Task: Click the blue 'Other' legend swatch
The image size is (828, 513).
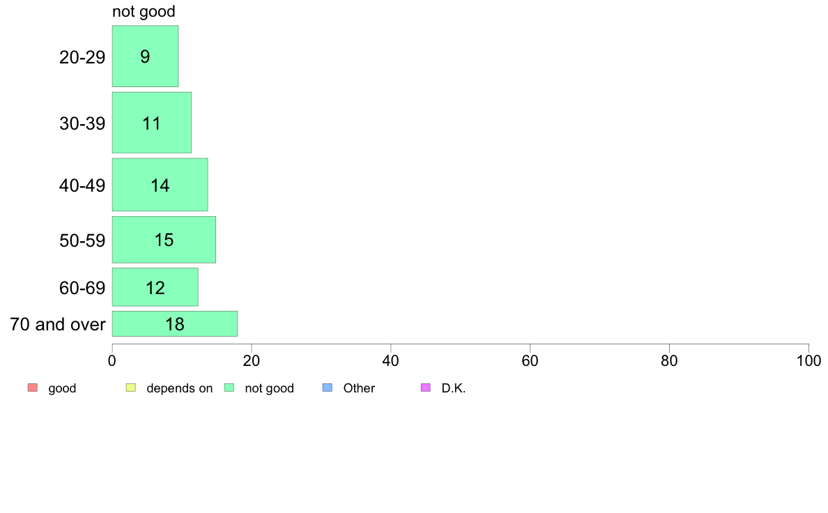Action: [328, 388]
